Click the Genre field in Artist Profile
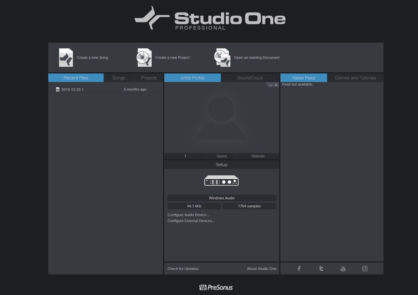Screen dimensions: 418x295 [222, 156]
